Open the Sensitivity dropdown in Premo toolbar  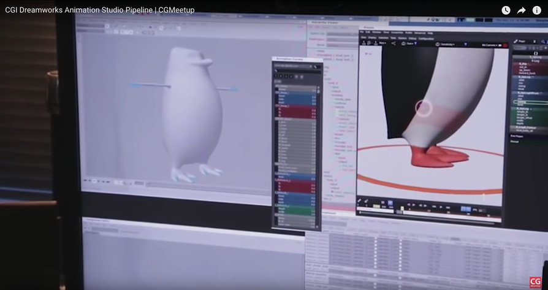[x=446, y=44]
